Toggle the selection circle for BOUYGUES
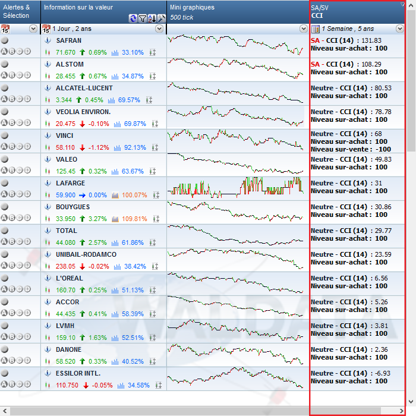This screenshot has width=416, height=416. click(5, 207)
